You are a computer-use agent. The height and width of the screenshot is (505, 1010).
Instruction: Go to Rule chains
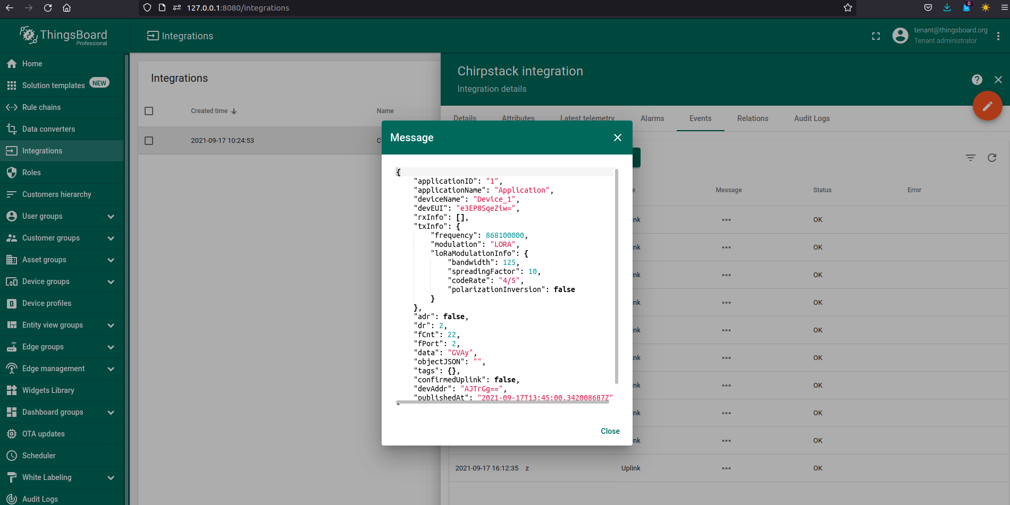[x=62, y=107]
